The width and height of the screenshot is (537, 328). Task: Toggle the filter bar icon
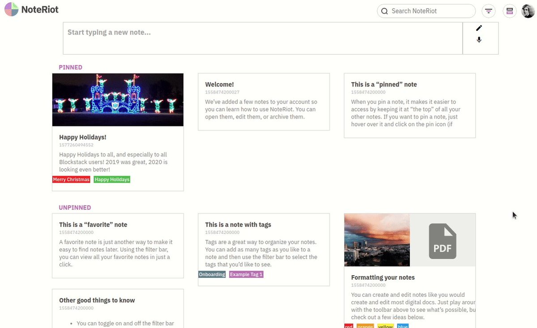pyautogui.click(x=488, y=11)
